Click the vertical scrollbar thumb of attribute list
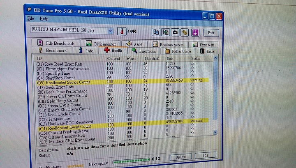Viewport: 296px width, 168px height. point(215,90)
